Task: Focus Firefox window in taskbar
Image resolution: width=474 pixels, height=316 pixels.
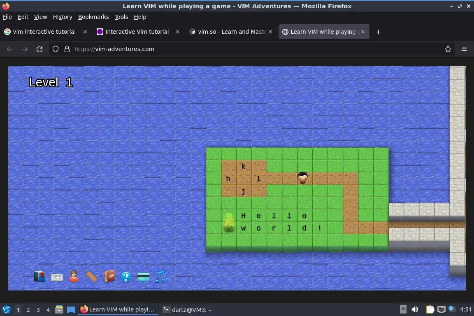Action: [118, 309]
